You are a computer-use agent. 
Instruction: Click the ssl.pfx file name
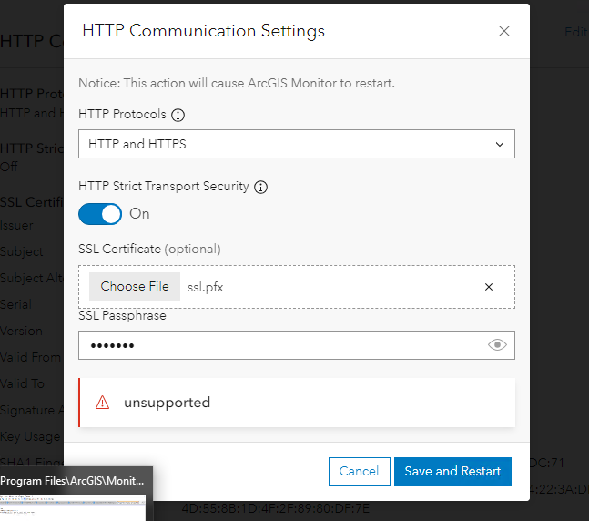(205, 287)
